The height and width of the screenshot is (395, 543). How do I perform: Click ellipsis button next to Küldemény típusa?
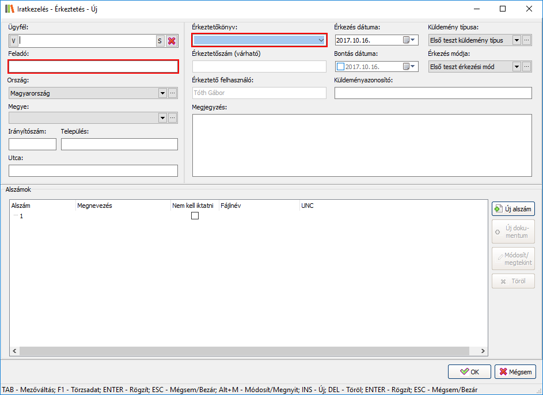click(x=526, y=40)
